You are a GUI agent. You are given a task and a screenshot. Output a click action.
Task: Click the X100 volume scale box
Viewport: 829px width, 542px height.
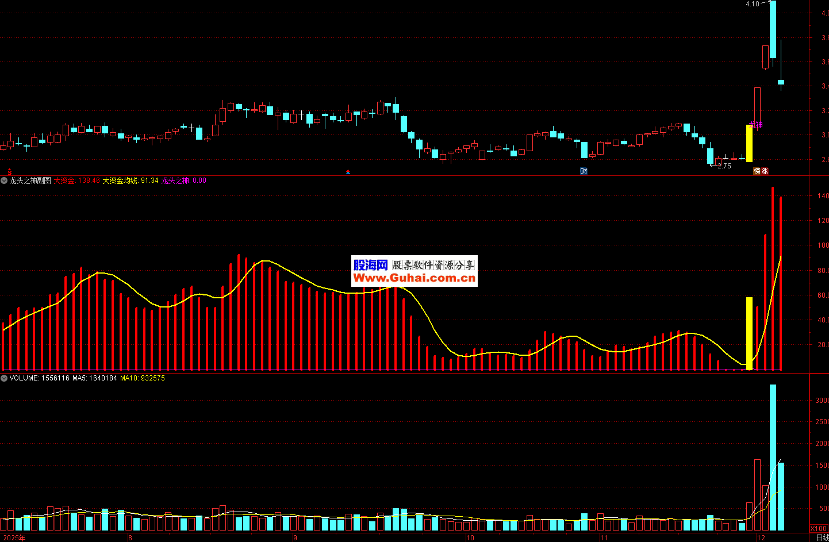pos(819,528)
